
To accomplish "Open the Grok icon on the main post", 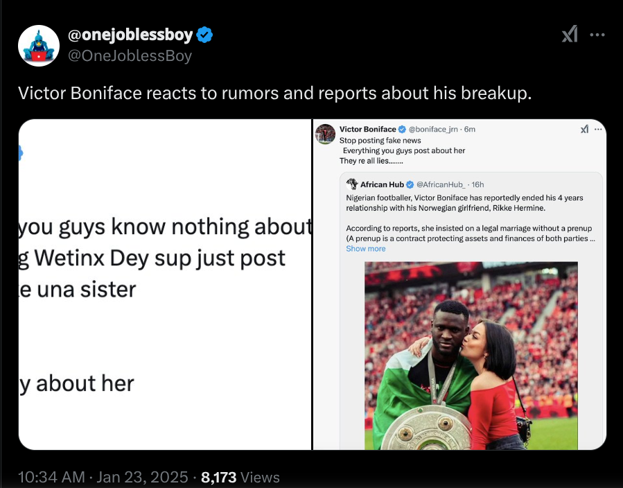I will coord(570,35).
